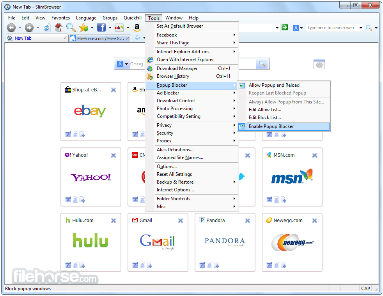The image size is (383, 296).
Task: Close the New Tab tab
Action: (x=65, y=38)
